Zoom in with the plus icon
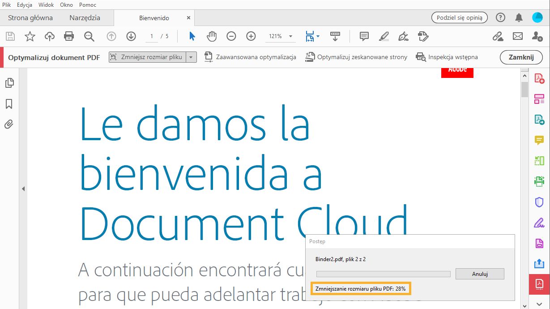This screenshot has width=550, height=309. (x=251, y=36)
